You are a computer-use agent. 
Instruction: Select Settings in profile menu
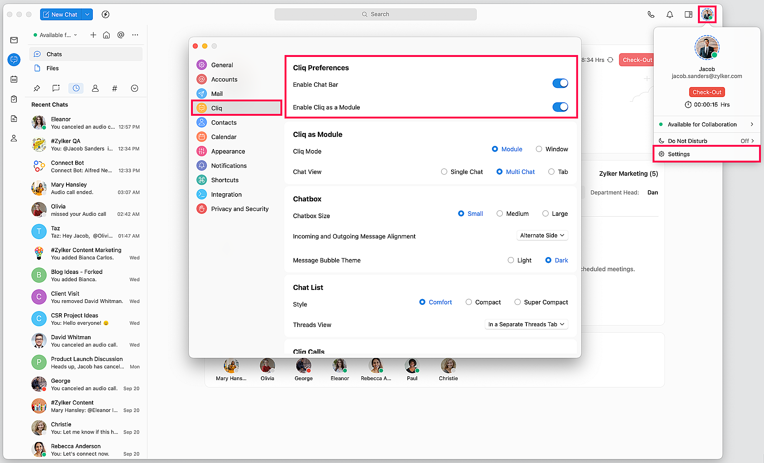tap(679, 154)
